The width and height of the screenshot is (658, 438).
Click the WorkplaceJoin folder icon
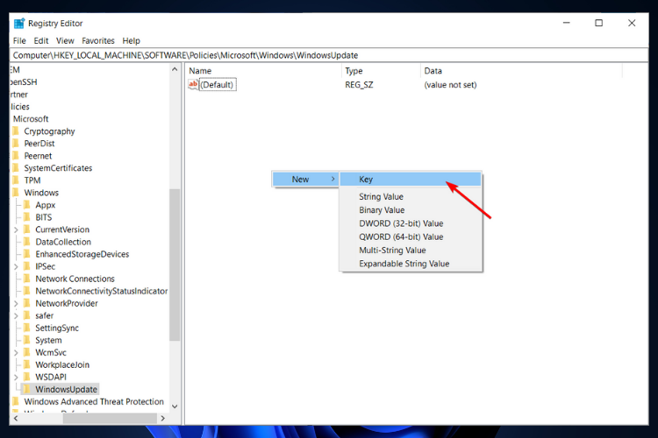click(x=27, y=364)
